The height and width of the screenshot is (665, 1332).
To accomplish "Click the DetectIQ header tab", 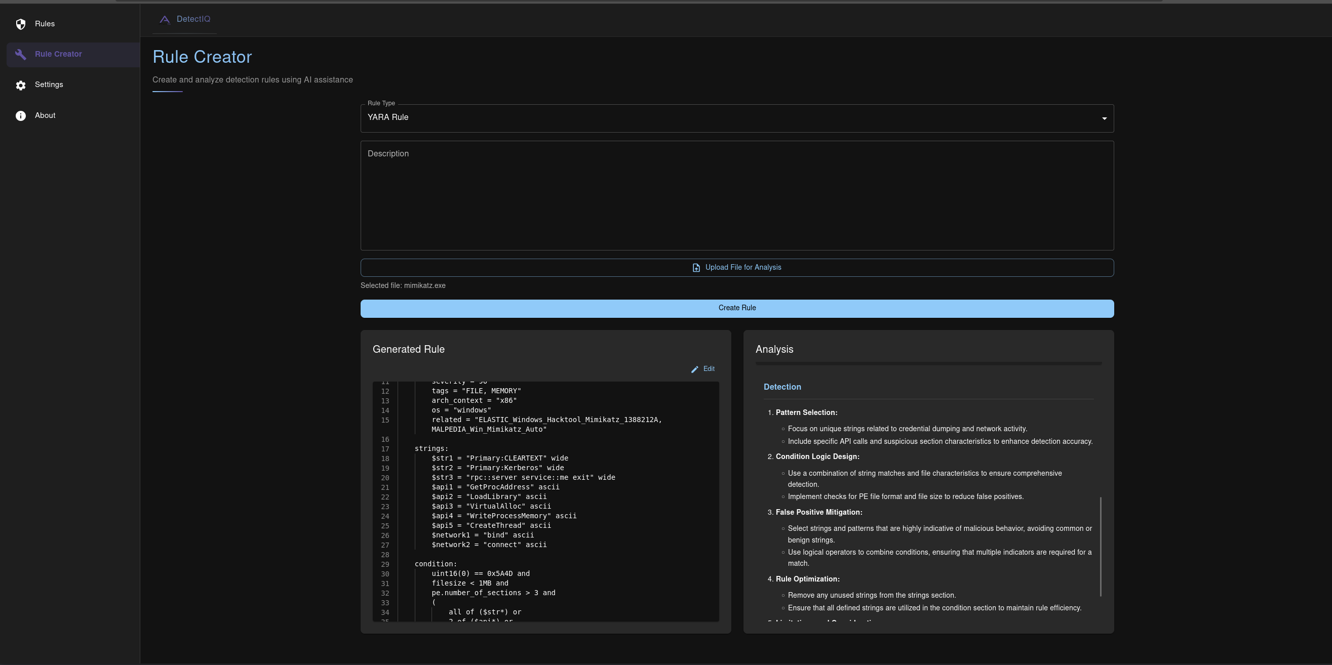I will coord(193,19).
